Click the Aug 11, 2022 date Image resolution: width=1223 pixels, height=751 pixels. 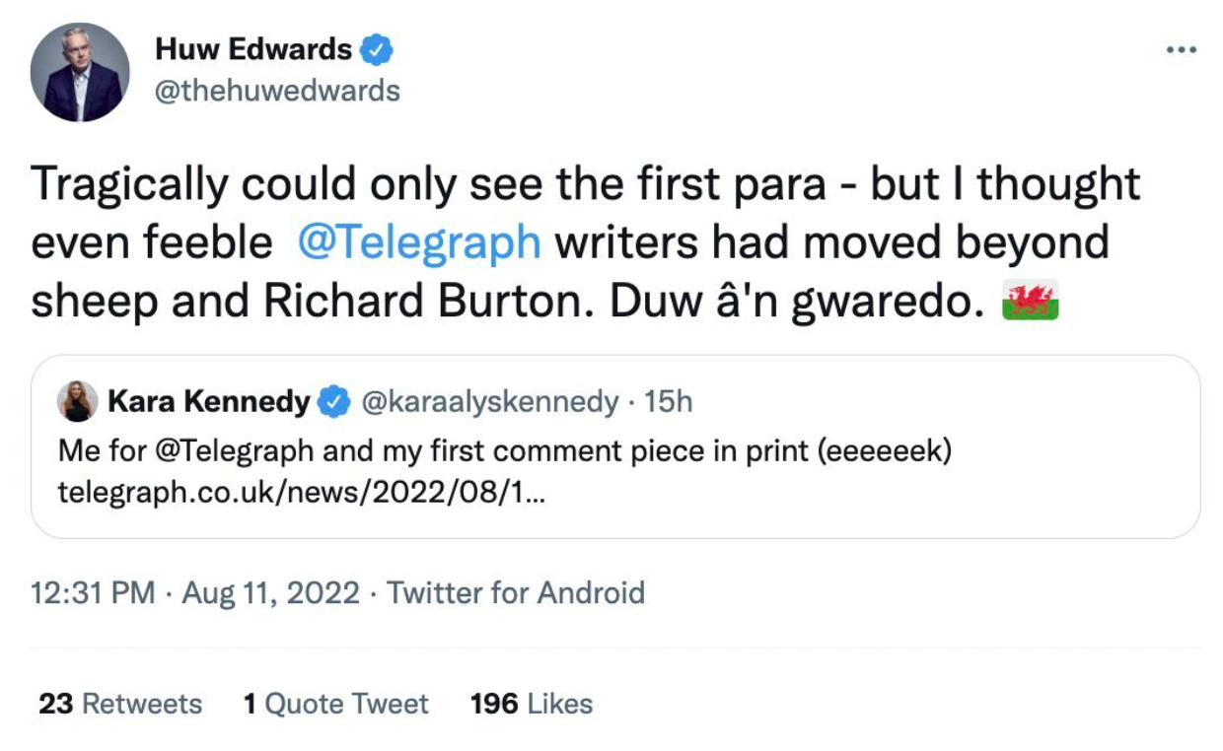pyautogui.click(x=271, y=593)
